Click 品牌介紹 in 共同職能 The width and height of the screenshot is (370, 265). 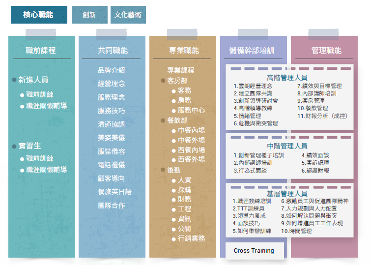point(112,70)
